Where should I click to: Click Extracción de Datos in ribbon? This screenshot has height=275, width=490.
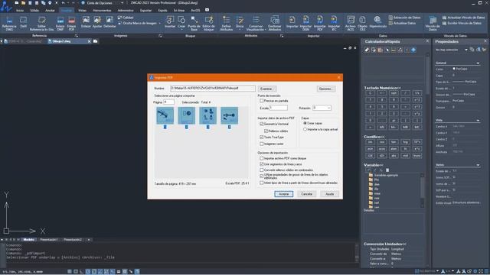[405, 18]
